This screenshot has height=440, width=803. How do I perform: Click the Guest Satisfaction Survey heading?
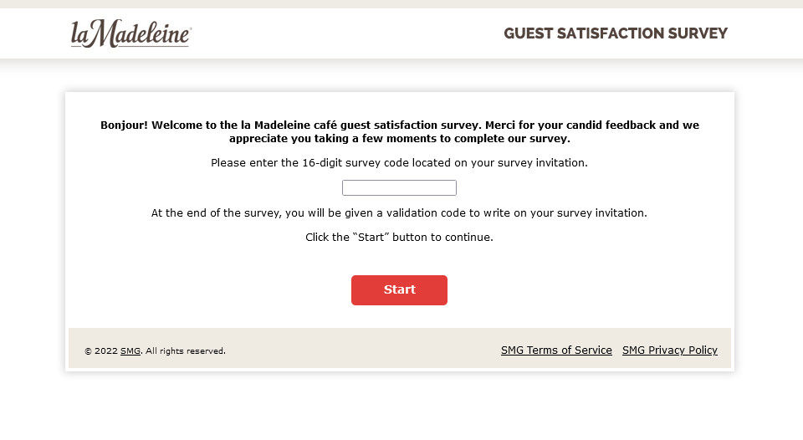click(x=615, y=33)
